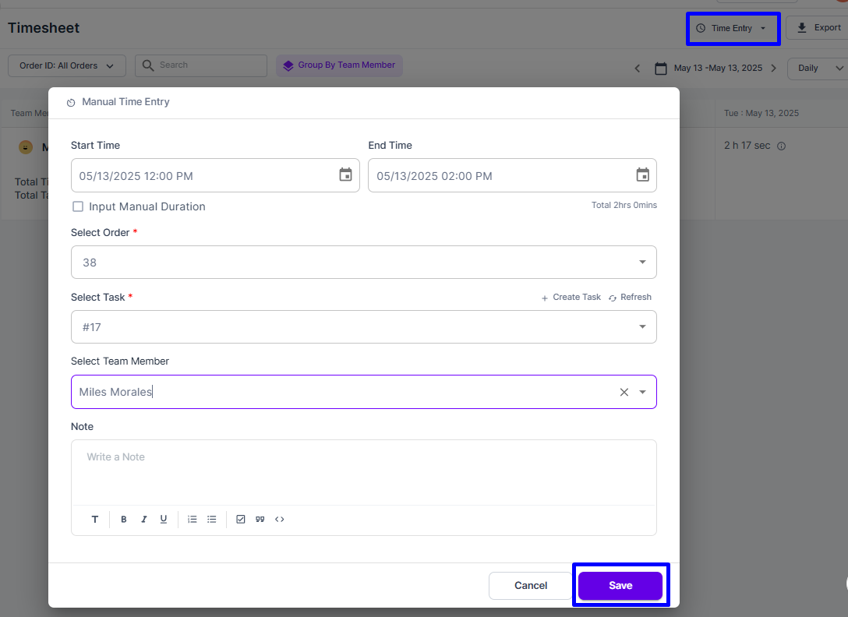Apply underline formatting in note toolbar
The width and height of the screenshot is (848, 617).
coord(164,520)
